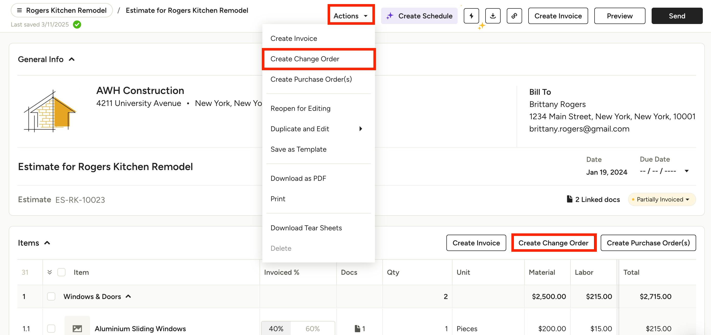The width and height of the screenshot is (711, 335).
Task: Click the 2 Linked docs document icon
Action: pyautogui.click(x=569, y=199)
